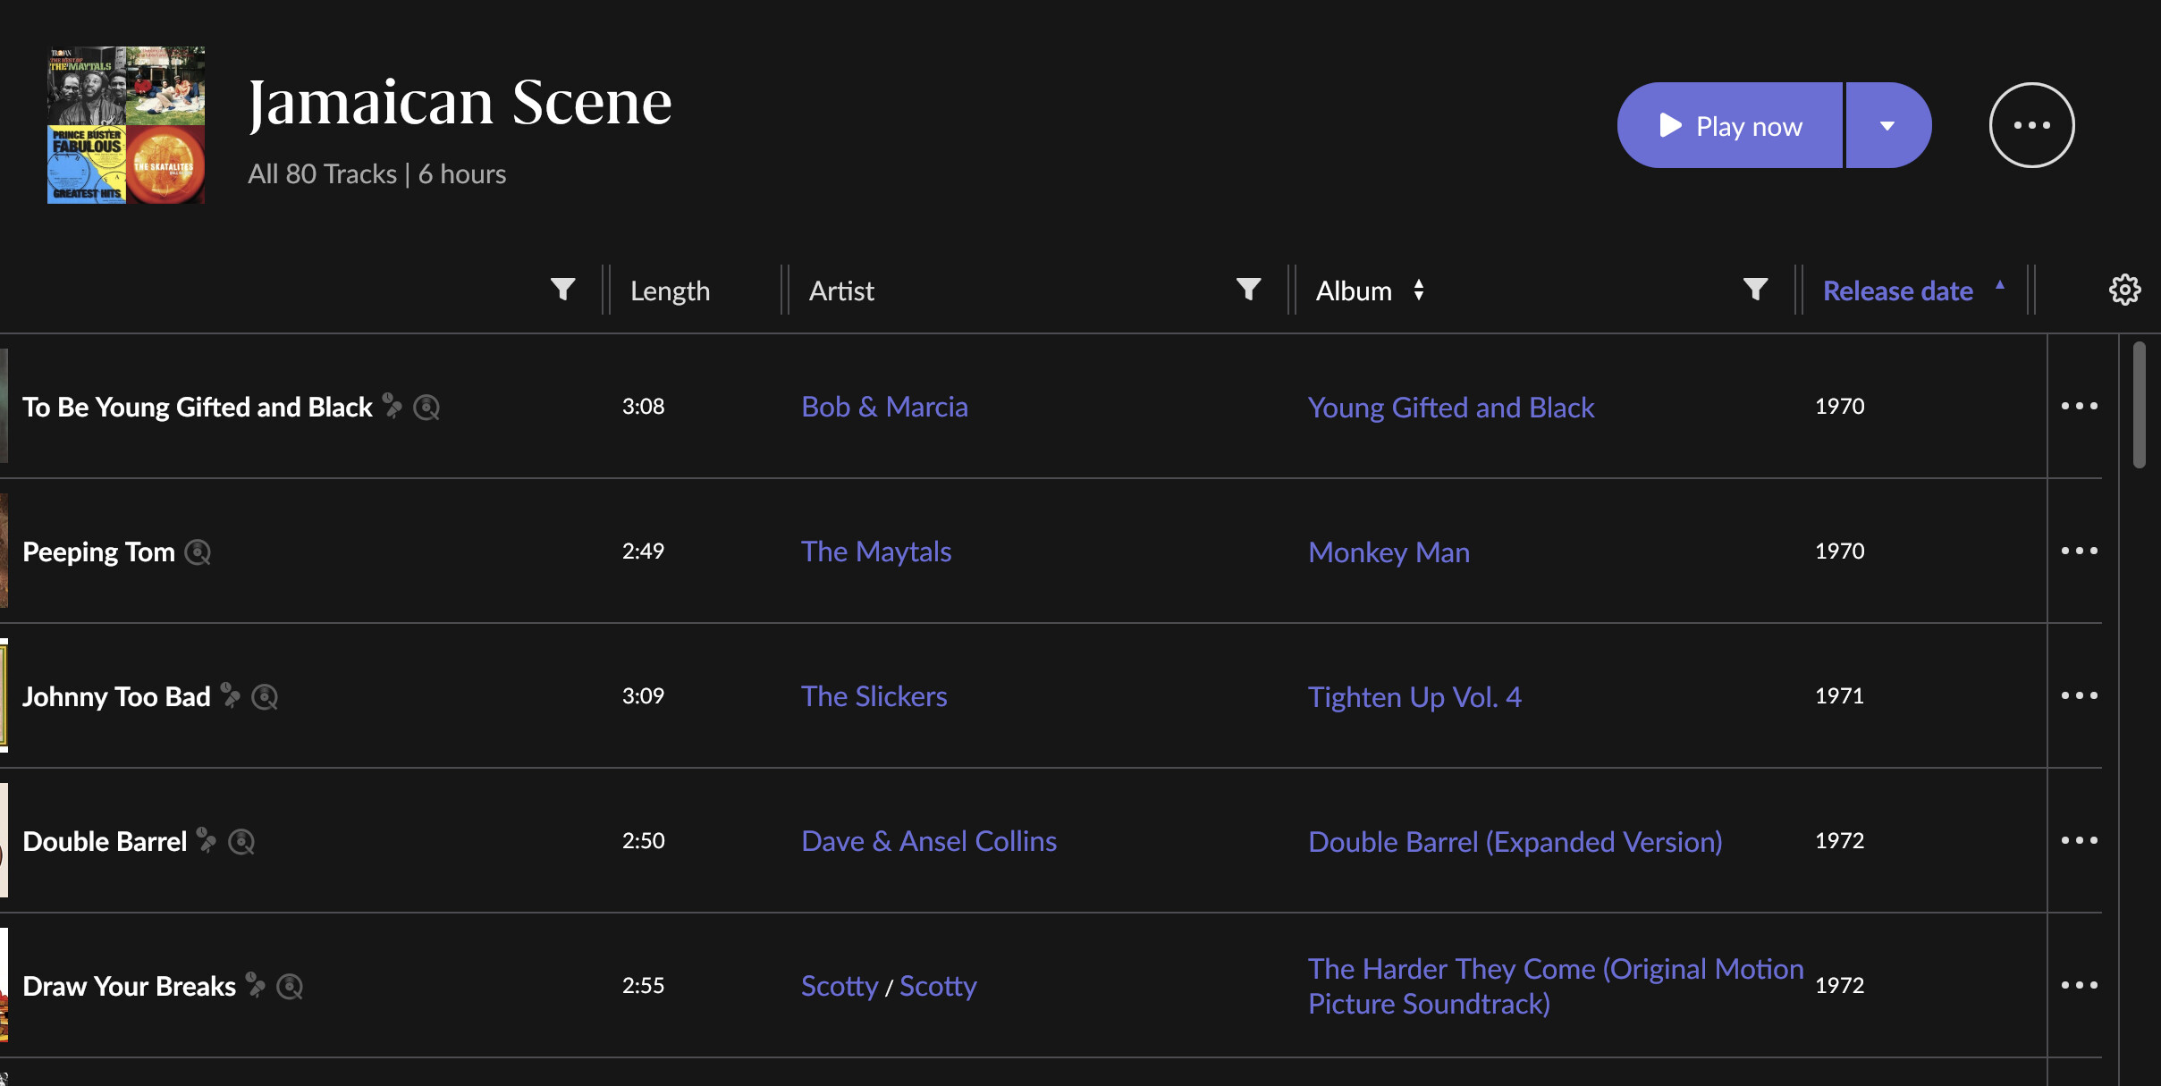This screenshot has height=1086, width=2161.
Task: Click the Artist column header
Action: pos(841,290)
